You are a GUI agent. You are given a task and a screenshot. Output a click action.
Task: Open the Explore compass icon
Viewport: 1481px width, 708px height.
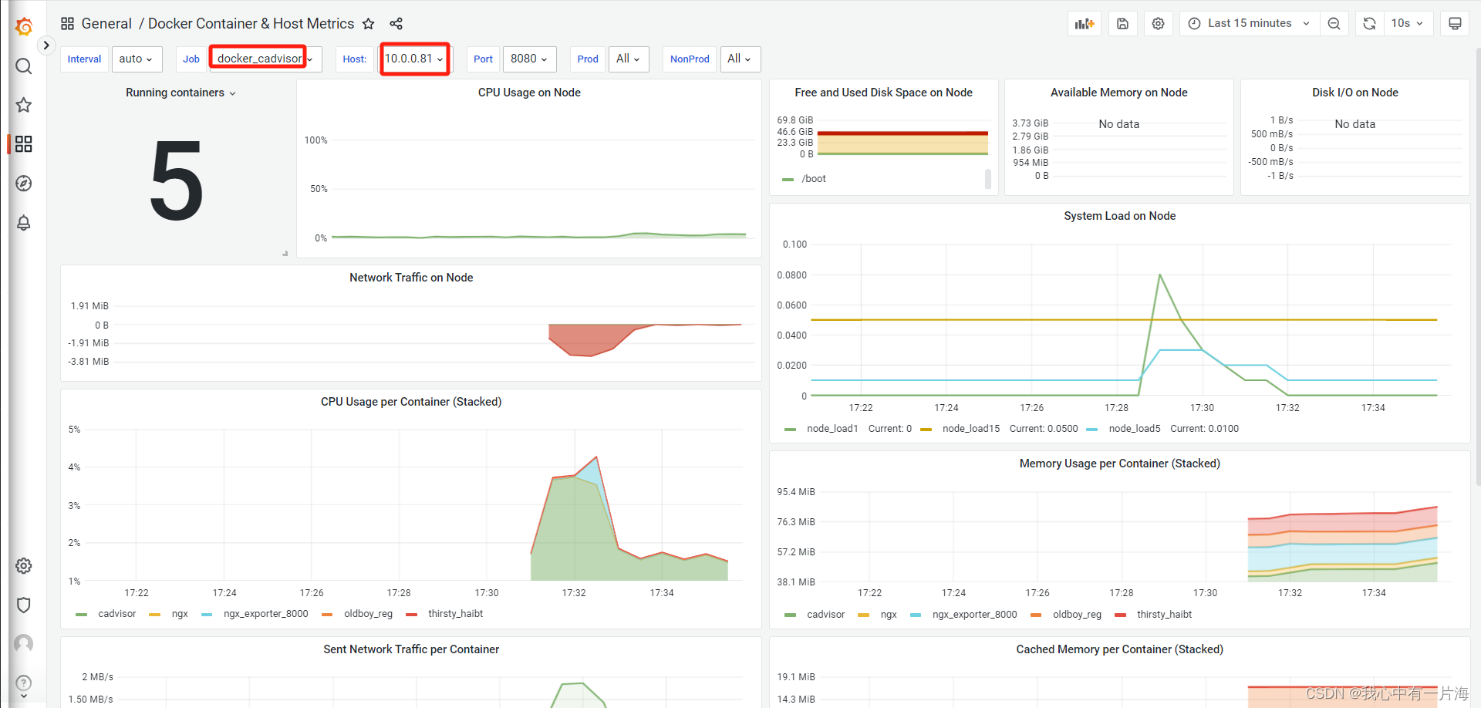(x=24, y=184)
